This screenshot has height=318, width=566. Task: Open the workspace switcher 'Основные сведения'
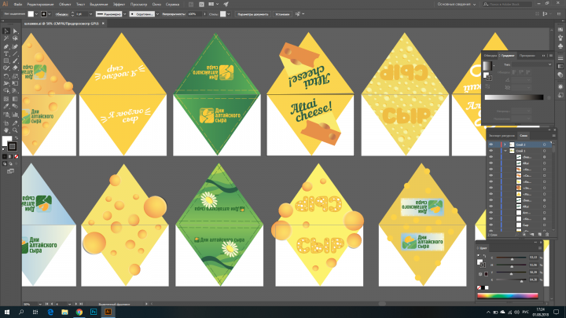pos(456,5)
